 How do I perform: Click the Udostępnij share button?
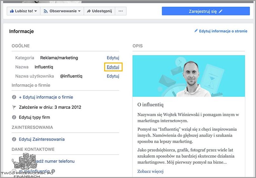[99, 11]
